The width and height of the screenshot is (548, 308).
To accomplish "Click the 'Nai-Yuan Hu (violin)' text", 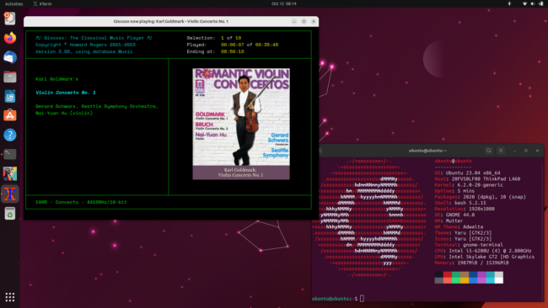I will (x=64, y=113).
